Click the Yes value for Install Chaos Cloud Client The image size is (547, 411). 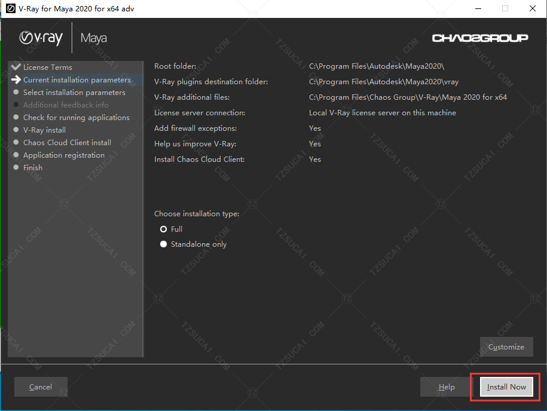(315, 160)
